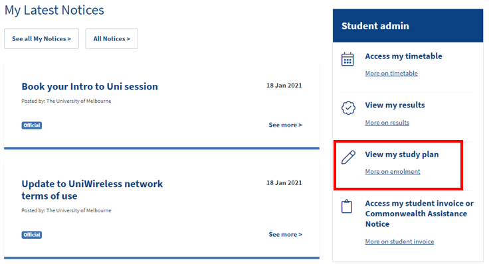
Task: Click Official tag on UniWireless notice
Action: click(32, 235)
